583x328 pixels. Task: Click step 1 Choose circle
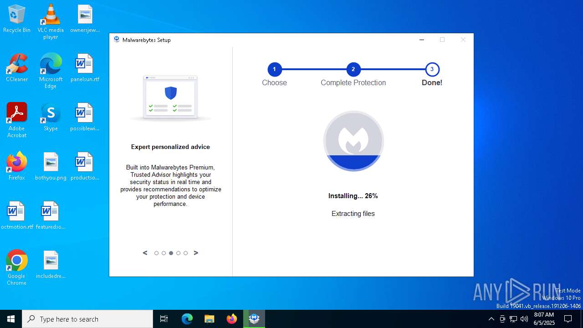coord(274,70)
